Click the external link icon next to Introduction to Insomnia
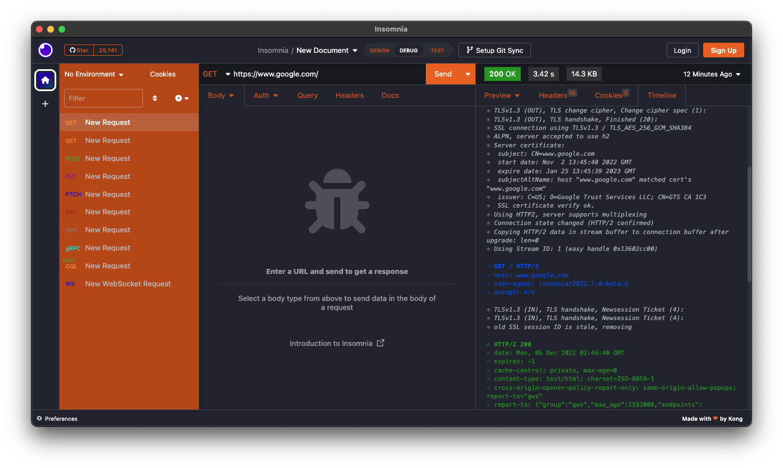Viewport: 783px width, 468px height. click(x=380, y=343)
